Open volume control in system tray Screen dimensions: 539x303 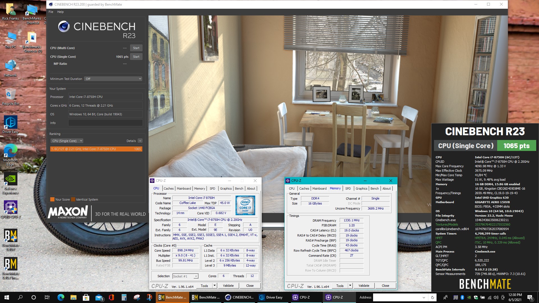point(496,297)
